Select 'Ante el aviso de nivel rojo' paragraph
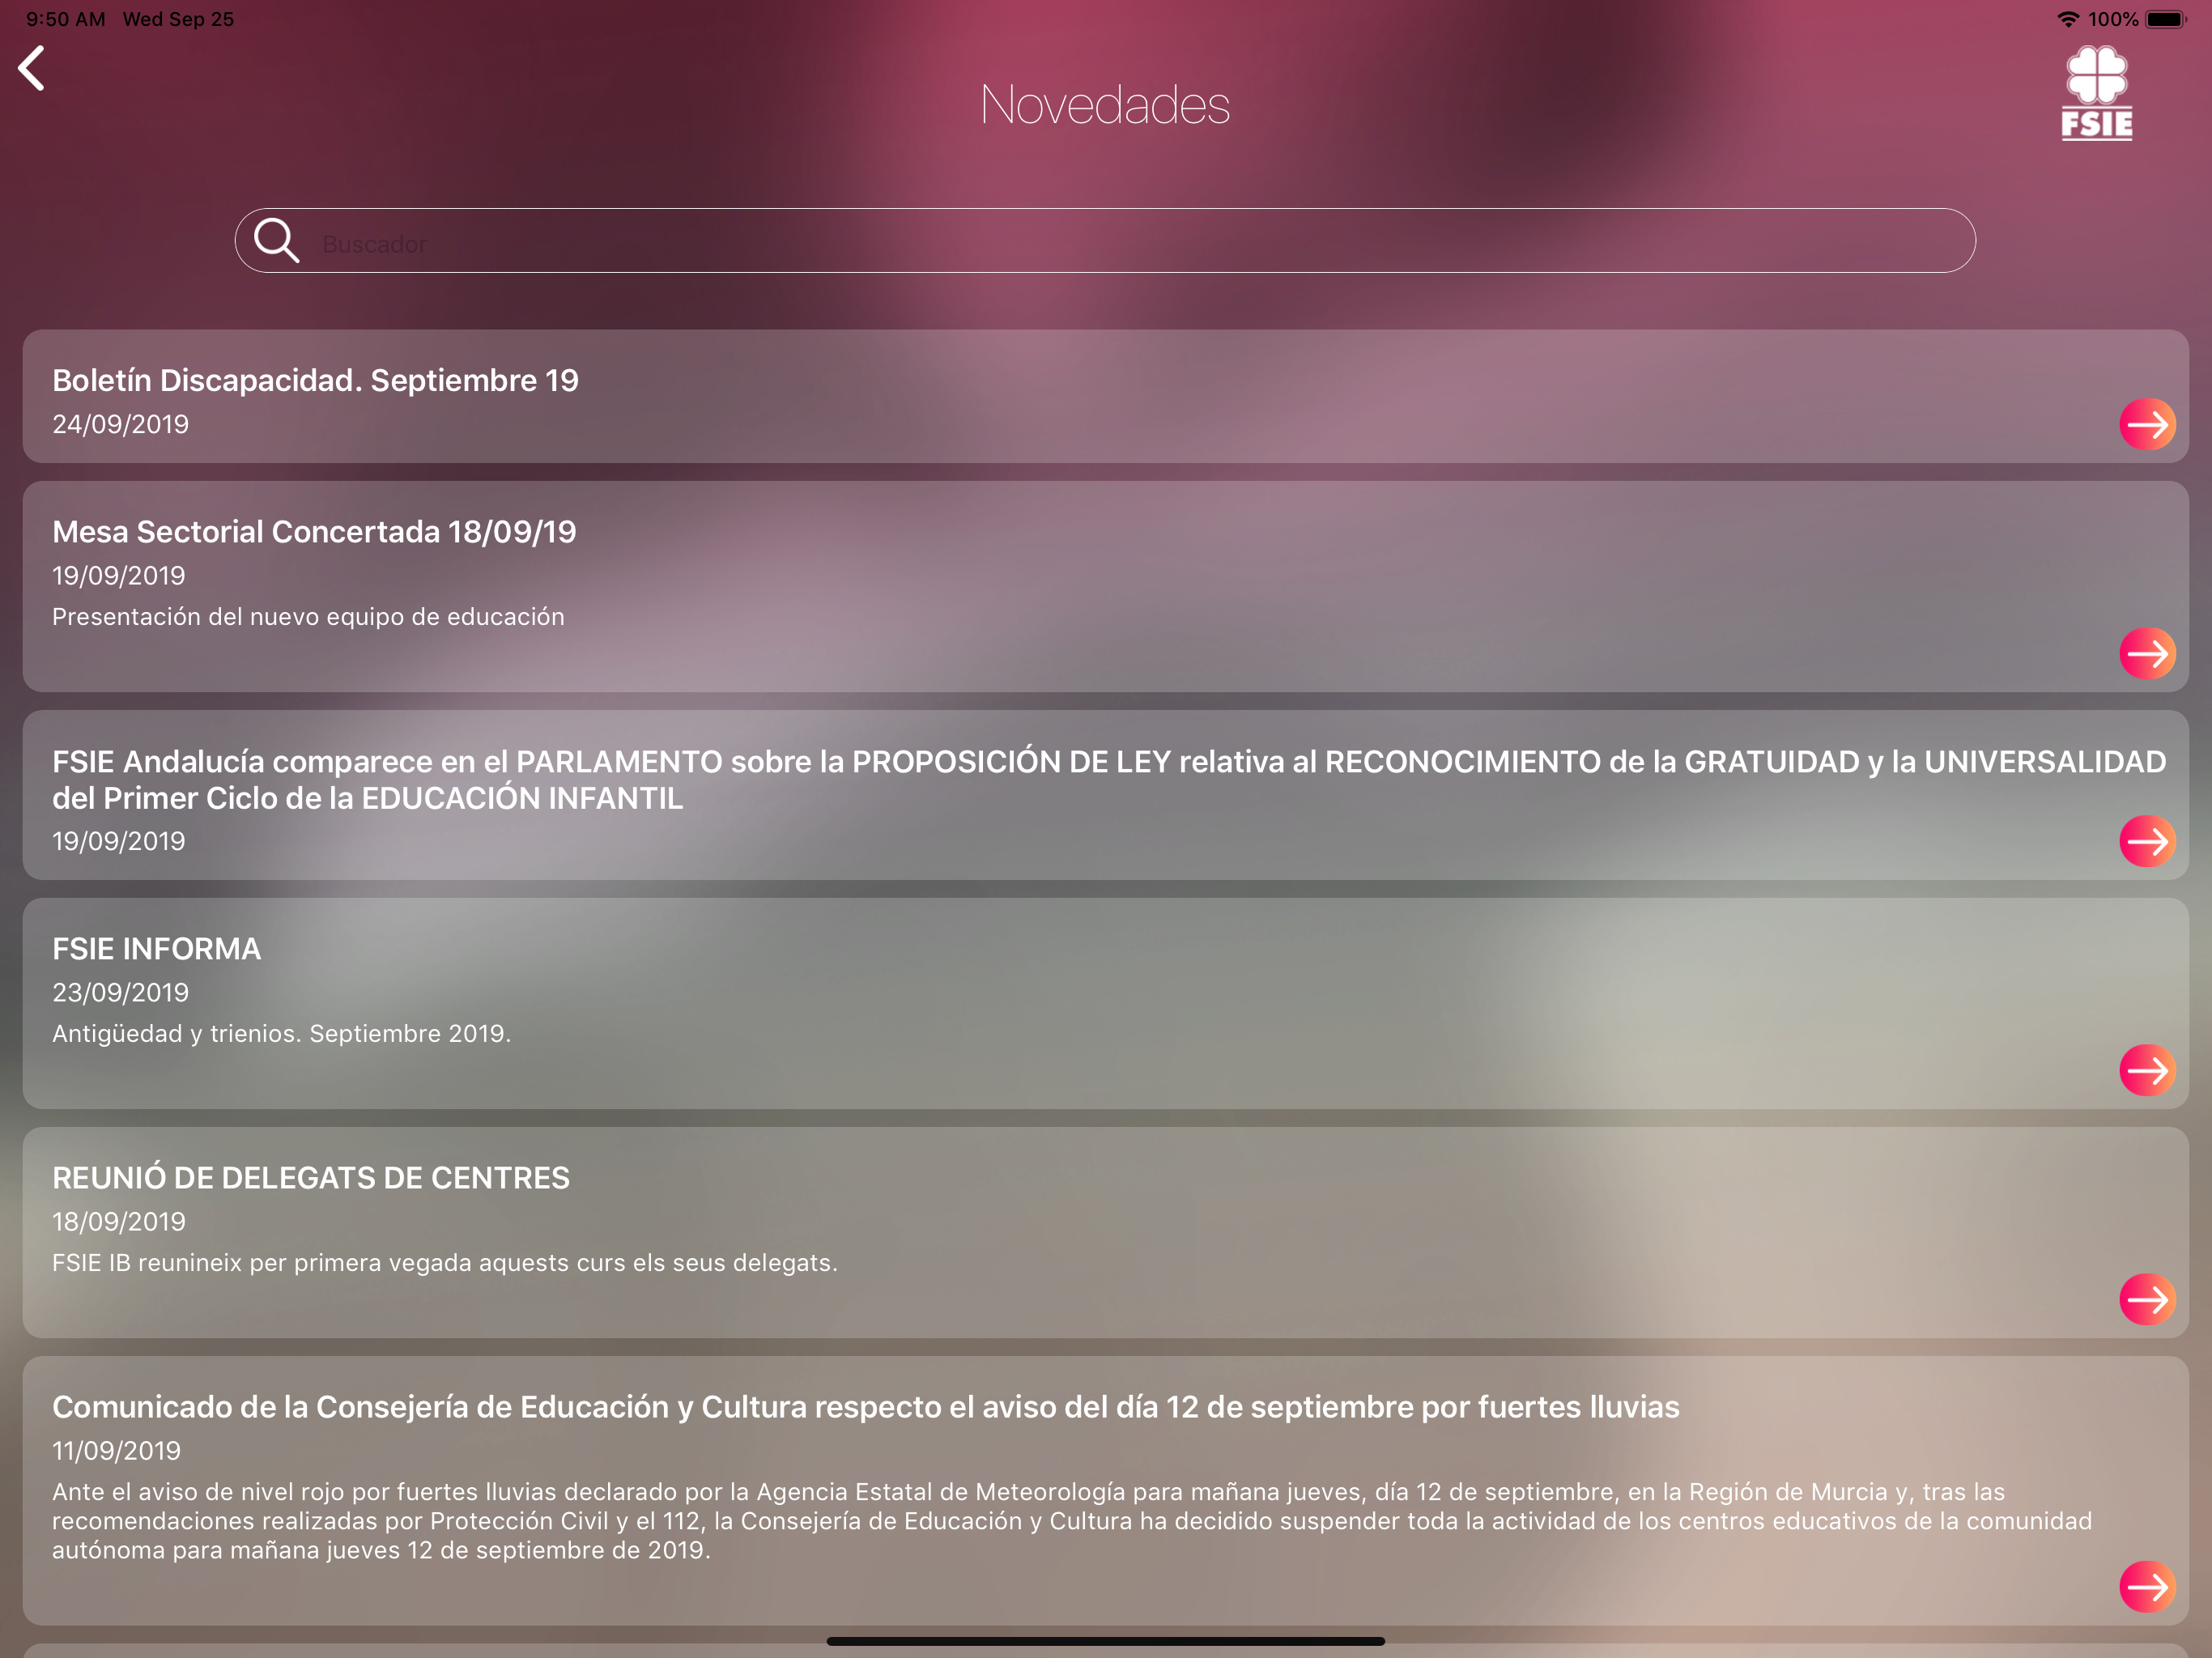The width and height of the screenshot is (2212, 1658). [1072, 1521]
